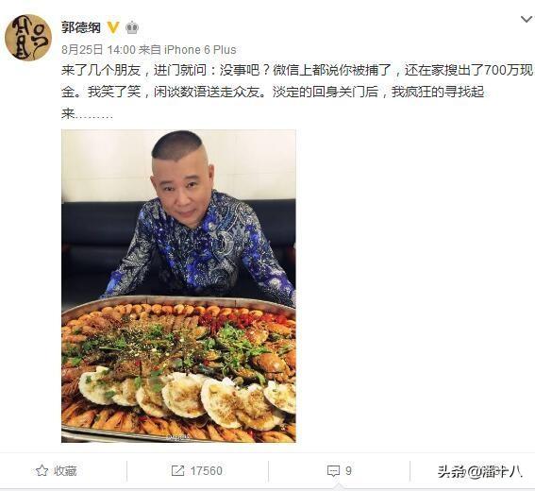Click the star favorite icon
The height and width of the screenshot is (491, 535).
42,470
